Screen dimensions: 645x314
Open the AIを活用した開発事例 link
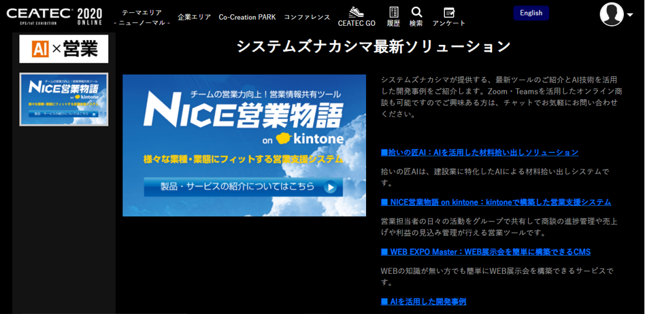[x=423, y=302]
